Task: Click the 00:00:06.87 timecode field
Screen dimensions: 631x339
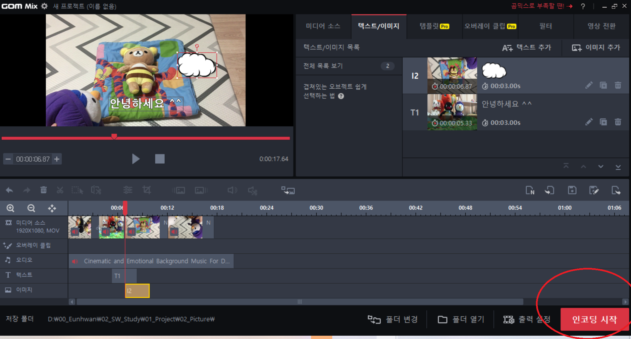Action: [x=33, y=159]
